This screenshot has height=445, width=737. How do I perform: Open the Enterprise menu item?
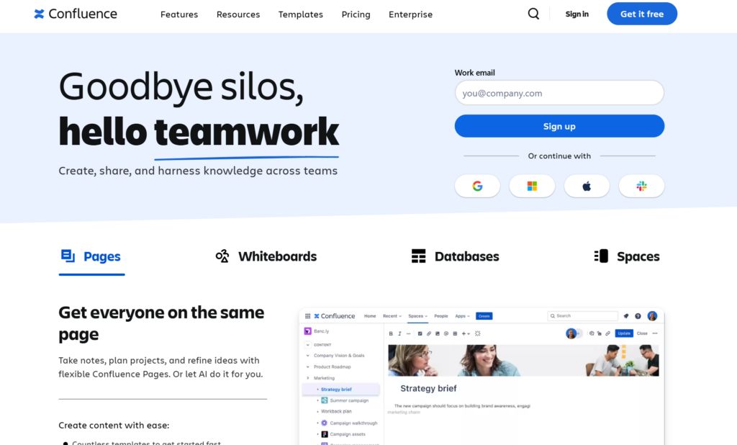pyautogui.click(x=410, y=14)
